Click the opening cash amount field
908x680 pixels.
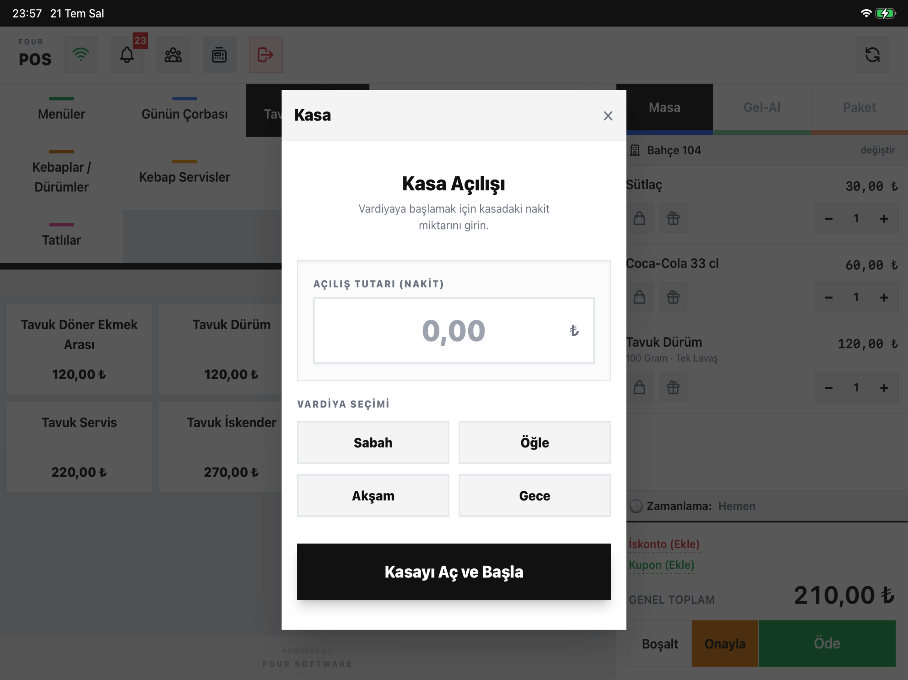tap(454, 331)
